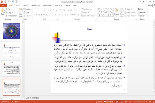Open the font name combo box

point(39,10)
